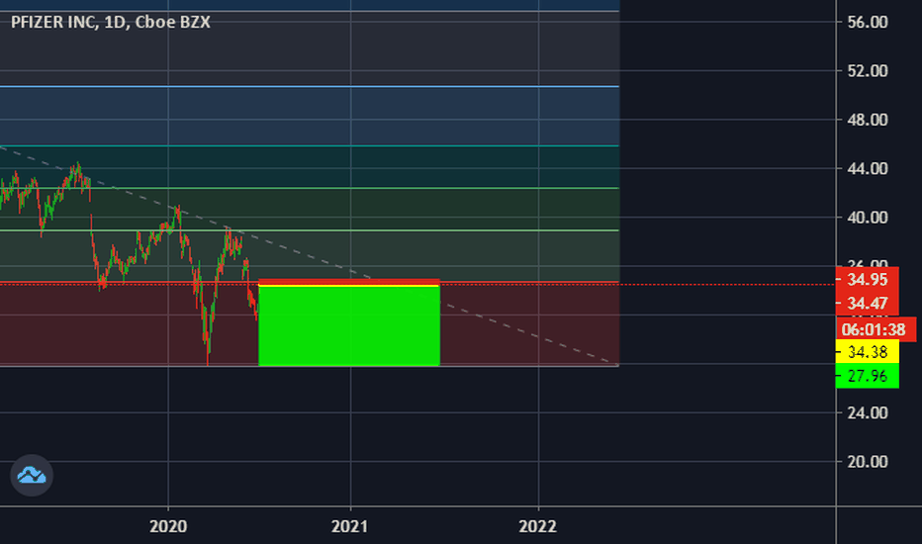Click the 52.00 price axis label
Viewport: 922px width, 544px height.
coord(868,71)
